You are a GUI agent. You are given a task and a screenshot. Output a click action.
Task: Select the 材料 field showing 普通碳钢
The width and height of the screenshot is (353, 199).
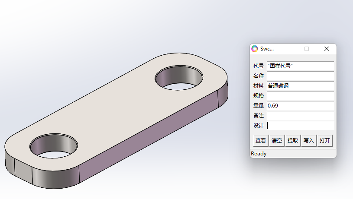pyautogui.click(x=300, y=86)
